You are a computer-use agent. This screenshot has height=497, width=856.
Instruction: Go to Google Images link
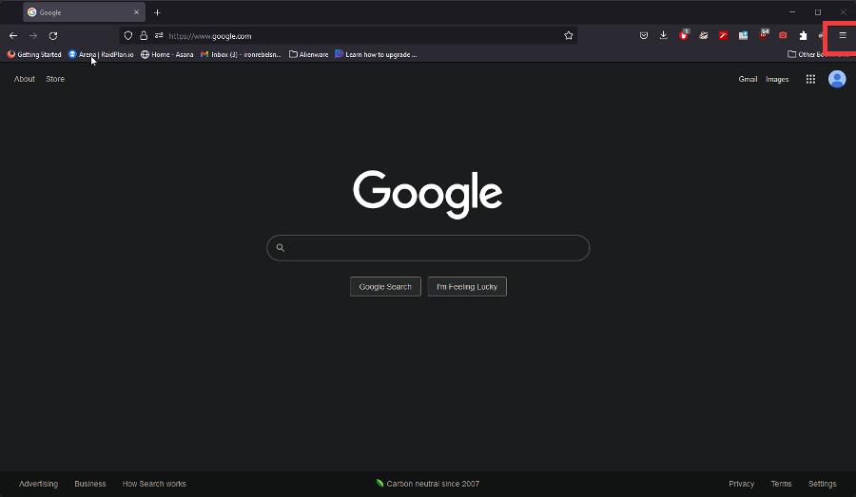pyautogui.click(x=777, y=79)
